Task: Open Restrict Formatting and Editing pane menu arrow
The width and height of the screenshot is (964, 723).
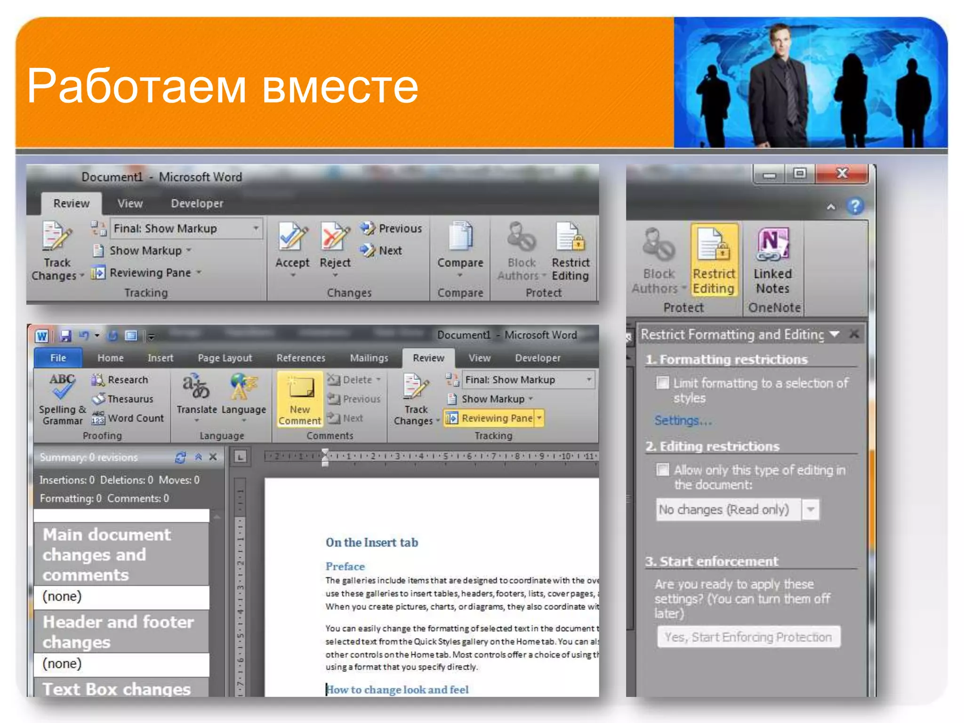Action: (x=835, y=334)
